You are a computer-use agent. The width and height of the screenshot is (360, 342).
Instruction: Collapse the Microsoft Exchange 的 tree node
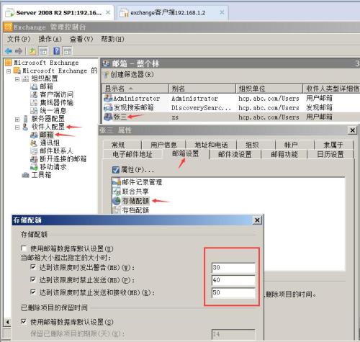(x=9, y=71)
